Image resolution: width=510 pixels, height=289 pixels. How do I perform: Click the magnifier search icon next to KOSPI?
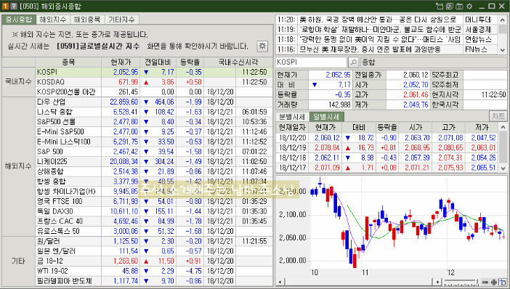pyautogui.click(x=353, y=62)
